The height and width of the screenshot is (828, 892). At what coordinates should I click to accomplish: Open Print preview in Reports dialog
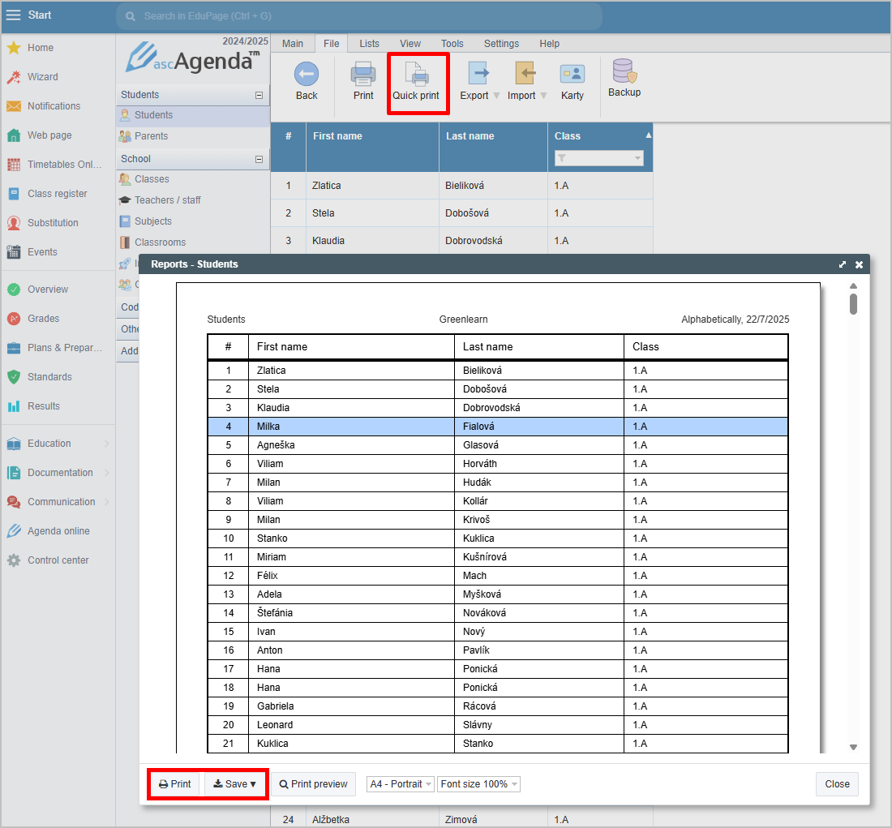[x=314, y=783]
